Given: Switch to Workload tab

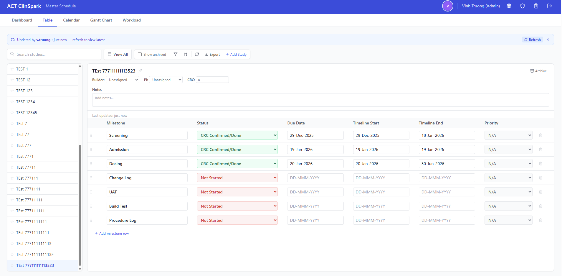Looking at the screenshot, I should click(x=132, y=20).
